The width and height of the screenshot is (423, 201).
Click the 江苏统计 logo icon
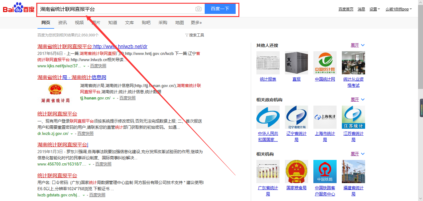[353, 117]
